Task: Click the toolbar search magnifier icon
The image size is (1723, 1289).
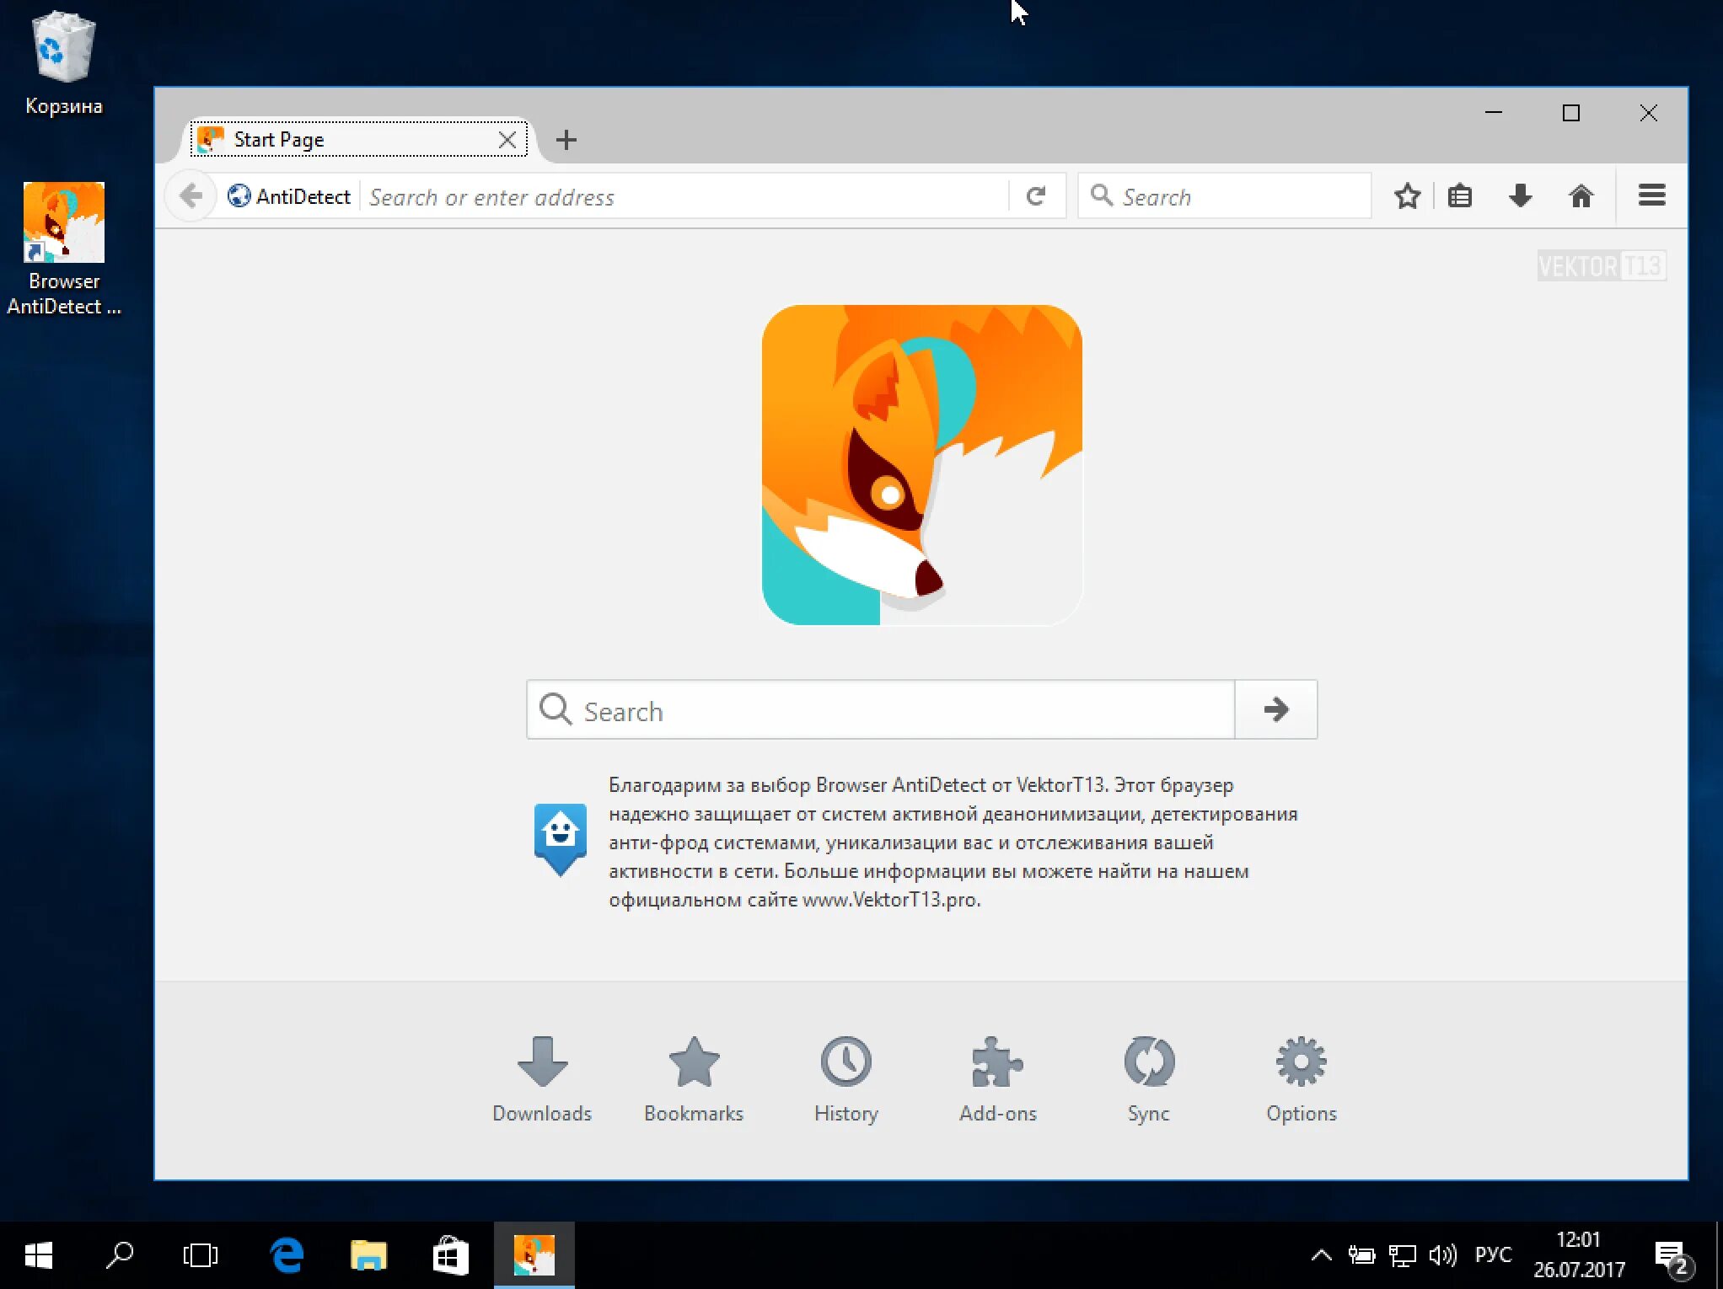Action: pos(1101,195)
